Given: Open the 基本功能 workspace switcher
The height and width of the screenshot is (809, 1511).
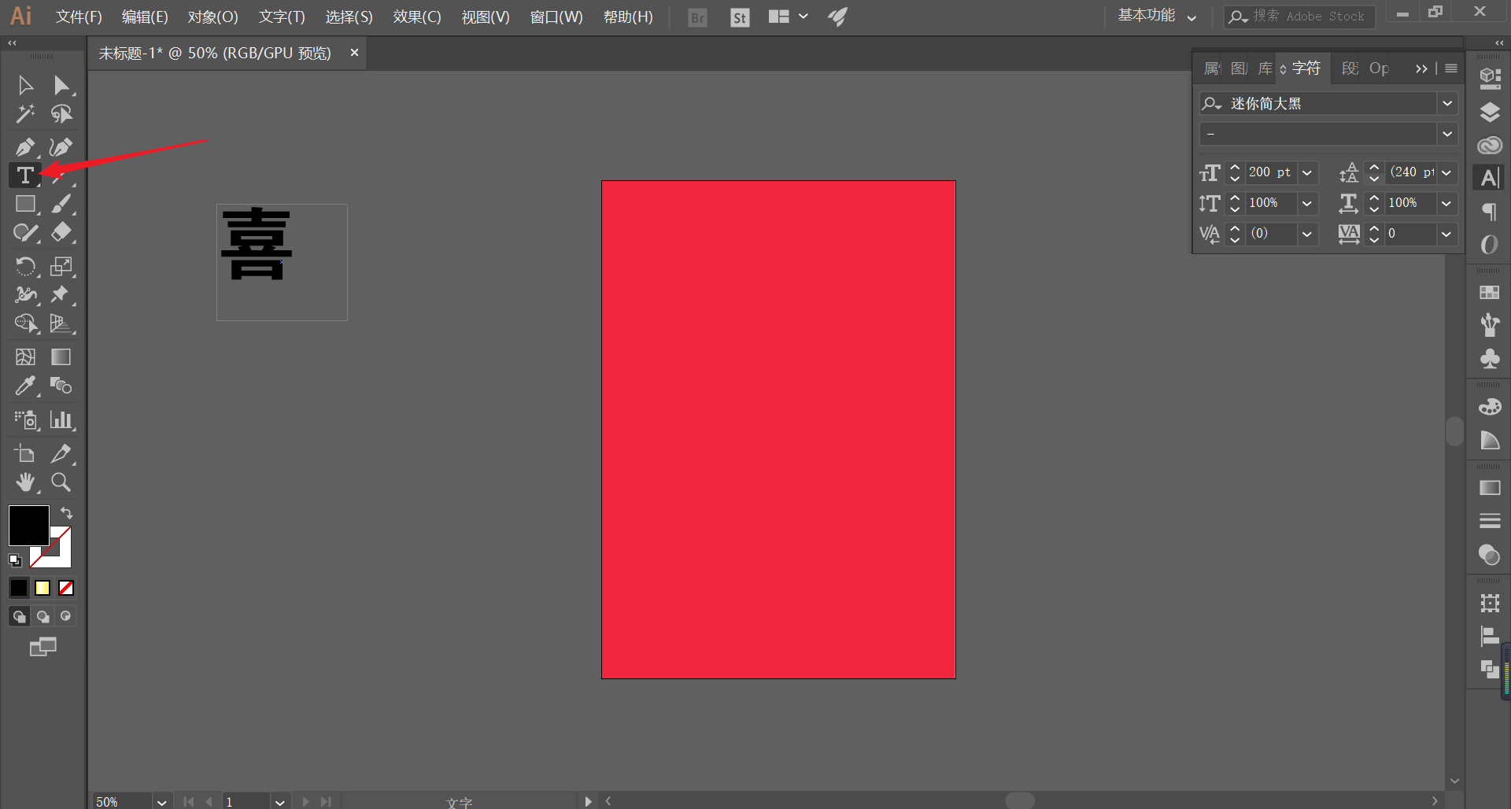Looking at the screenshot, I should [x=1157, y=16].
